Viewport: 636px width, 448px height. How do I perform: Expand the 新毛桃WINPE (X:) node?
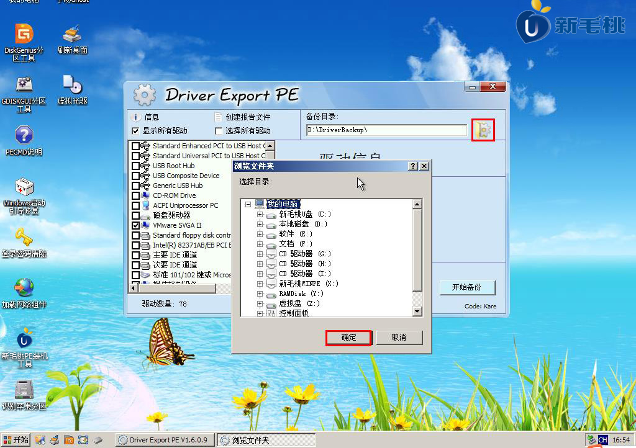(x=260, y=284)
